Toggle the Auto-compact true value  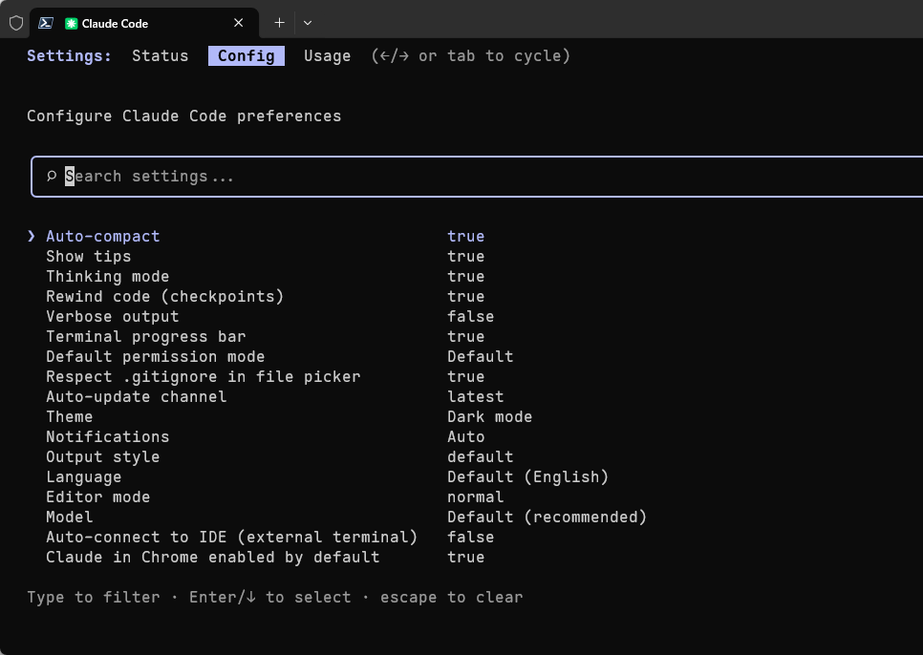[465, 236]
